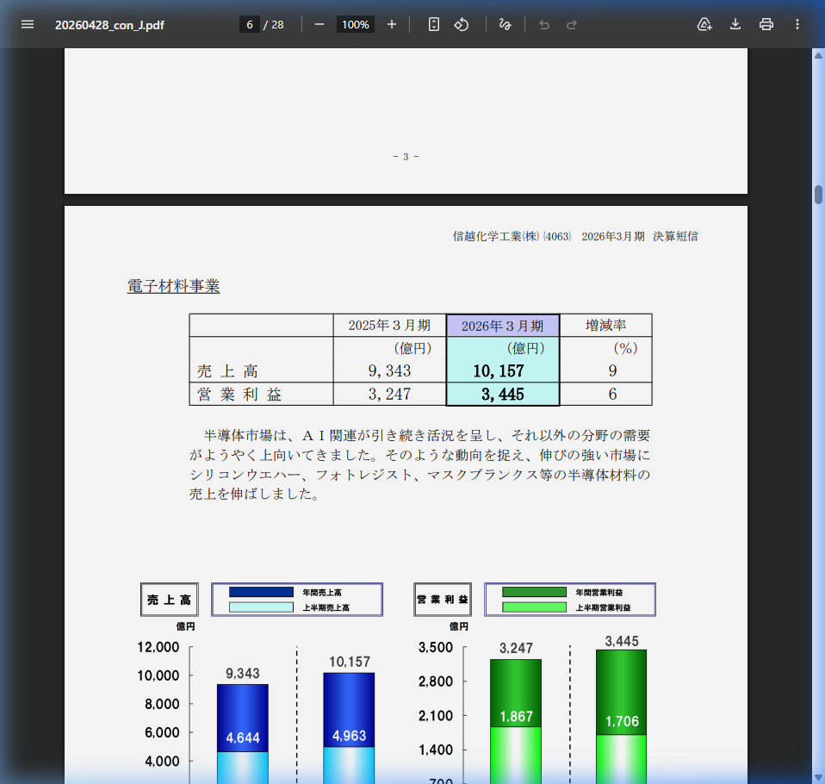825x784 pixels.
Task: Click the 4,644 label in sales bar
Action: pyautogui.click(x=243, y=737)
